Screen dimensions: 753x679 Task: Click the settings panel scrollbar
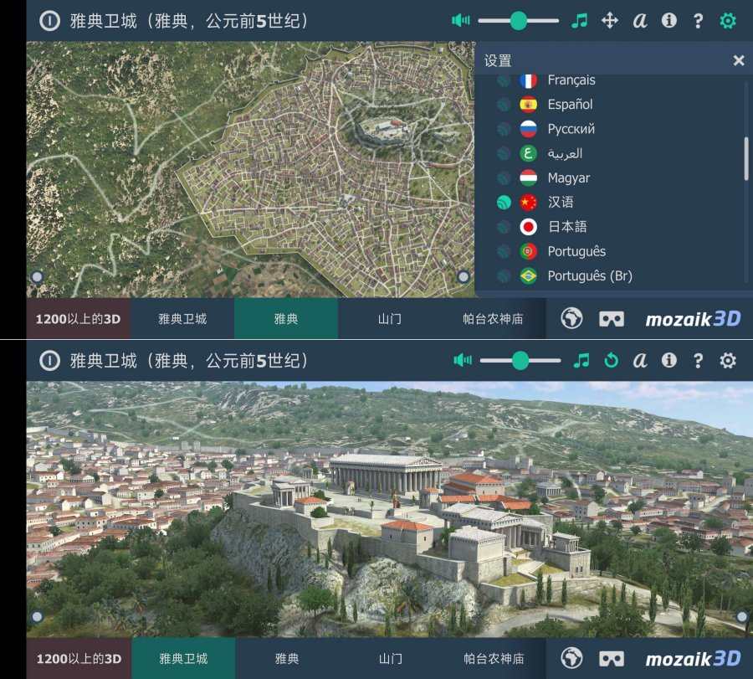point(745,158)
